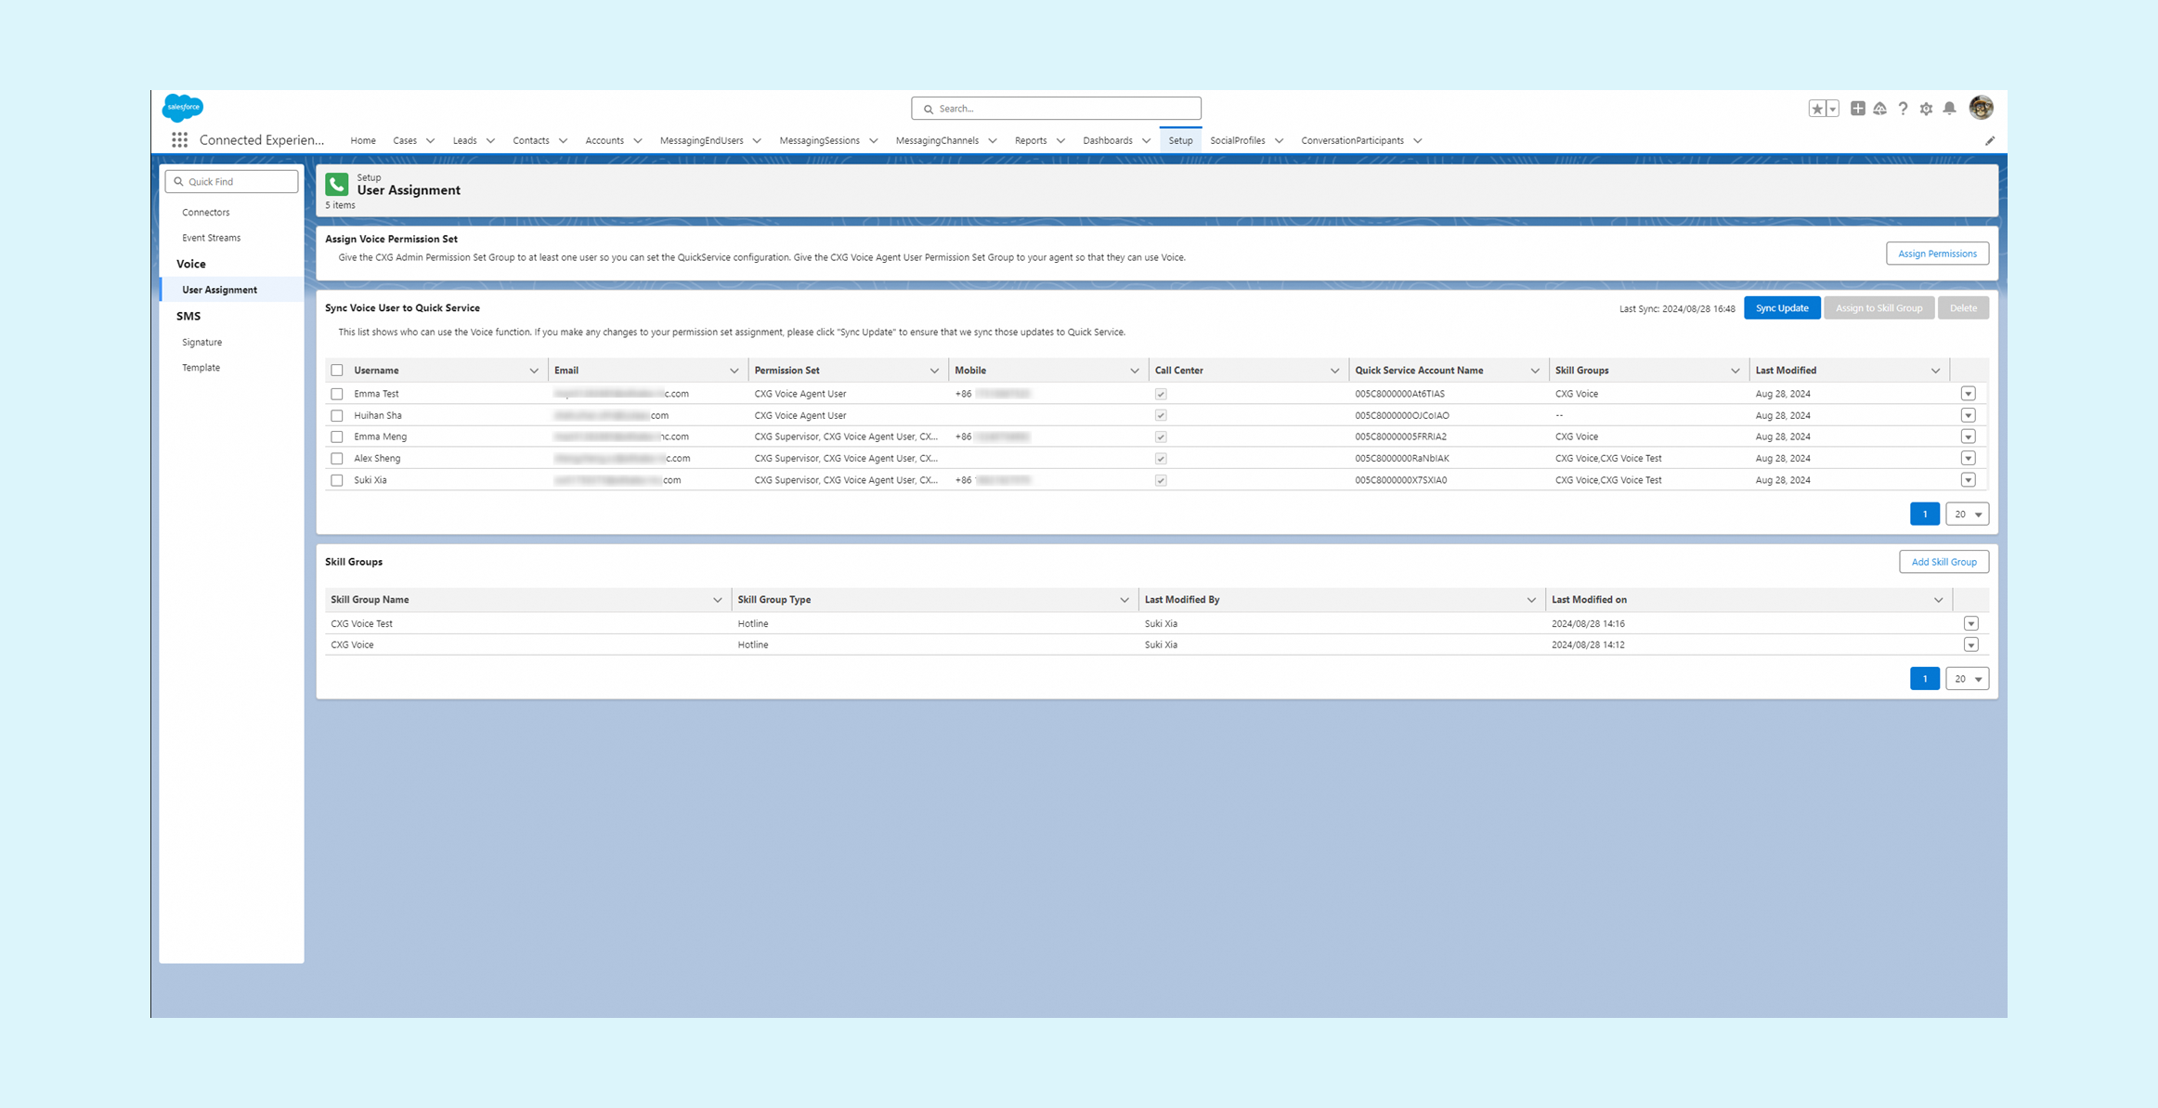Expand the Skill Groups column menu
The height and width of the screenshot is (1108, 2158).
1735,371
